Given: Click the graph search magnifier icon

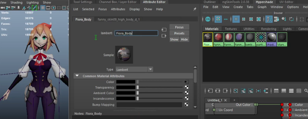Looking at the screenshot, I should click(306, 91).
